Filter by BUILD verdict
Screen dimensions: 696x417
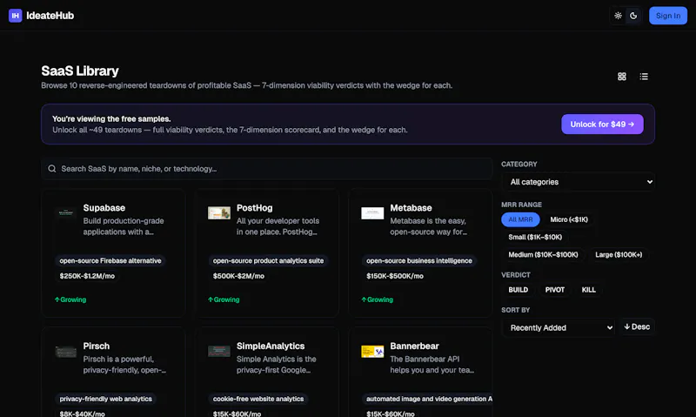click(x=518, y=290)
